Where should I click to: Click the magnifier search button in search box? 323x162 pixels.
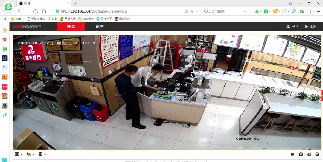pos(245,11)
